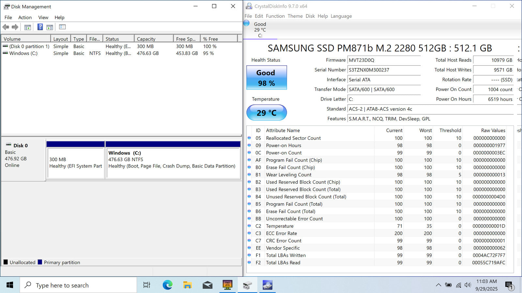
Task: Open the Theme menu in CrystalDiskInfo
Action: coord(295,16)
